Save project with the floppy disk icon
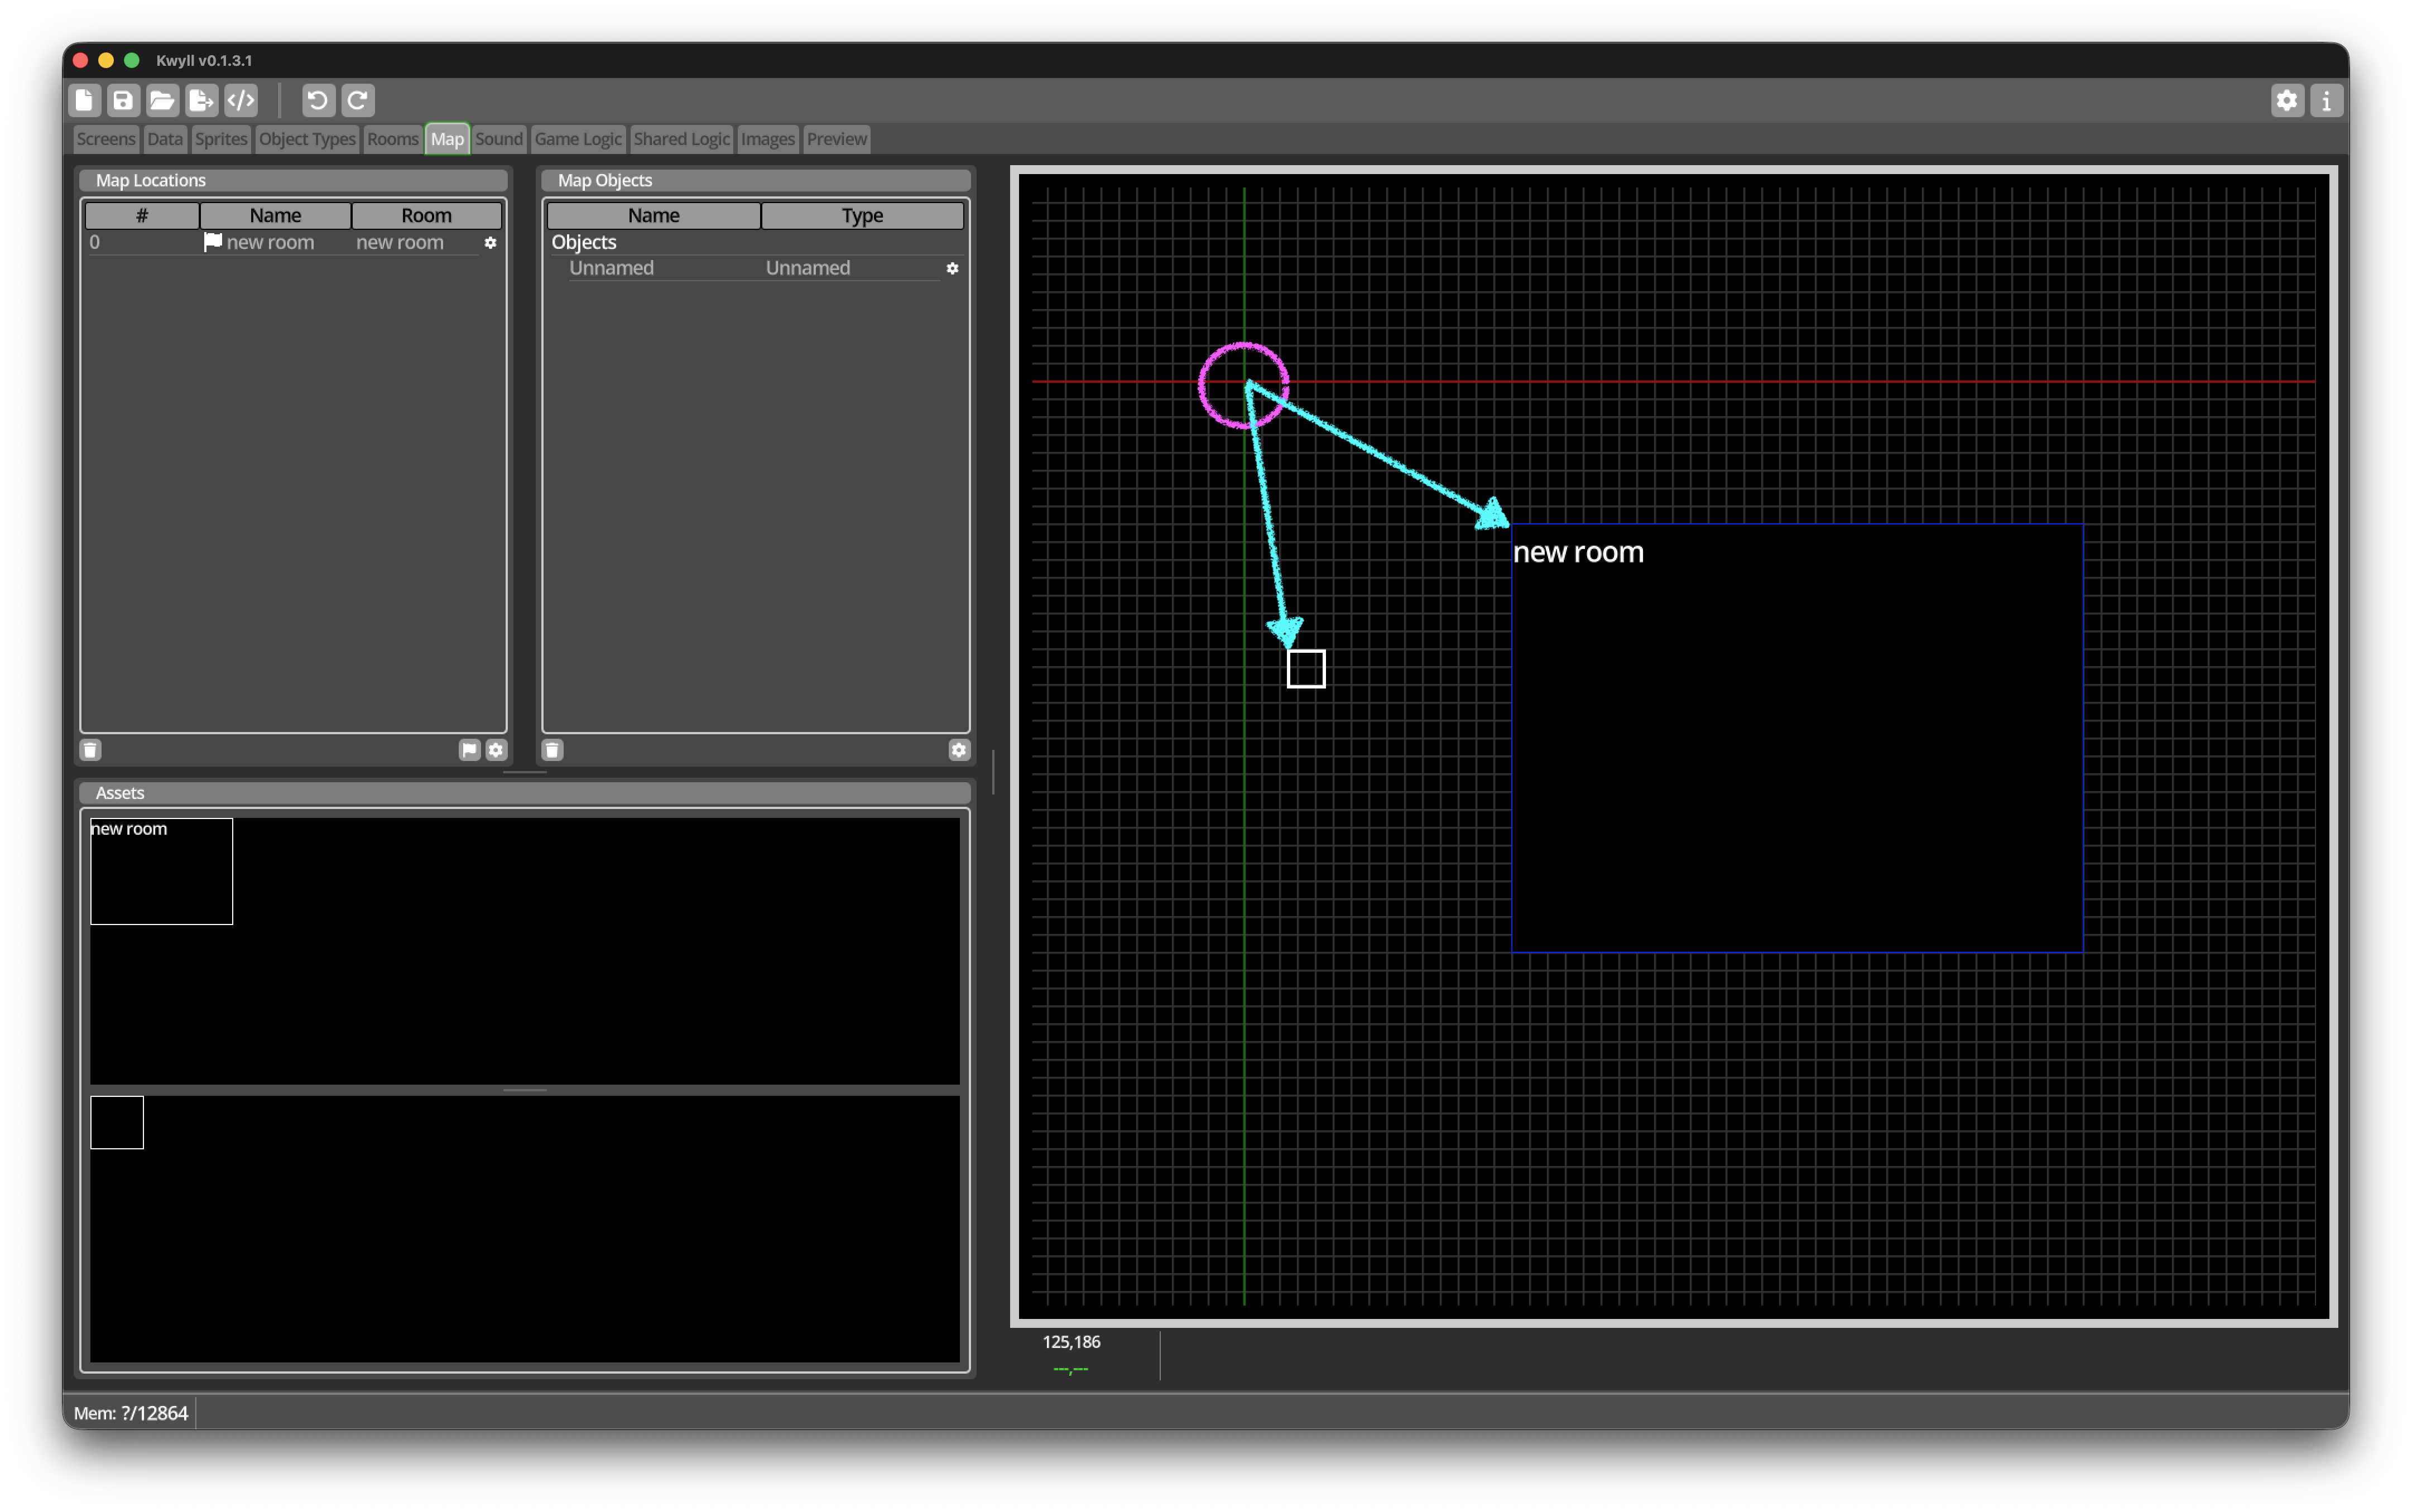Viewport: 2412px width, 1512px height. click(x=123, y=100)
